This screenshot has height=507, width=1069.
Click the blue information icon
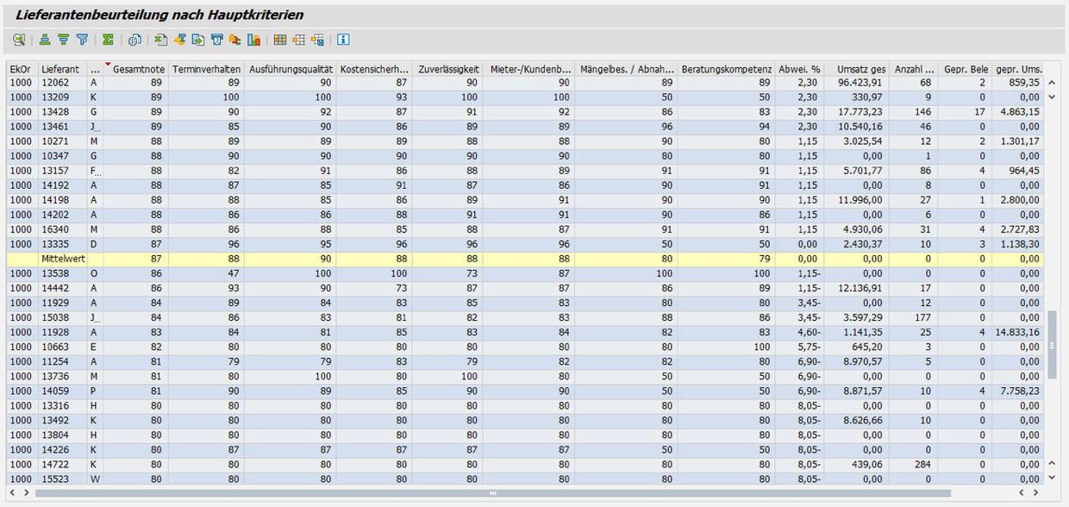343,40
